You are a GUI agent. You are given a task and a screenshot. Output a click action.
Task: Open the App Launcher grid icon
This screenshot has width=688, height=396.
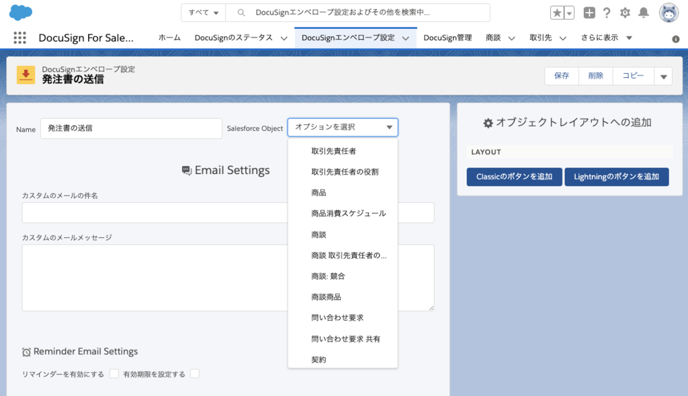(19, 38)
